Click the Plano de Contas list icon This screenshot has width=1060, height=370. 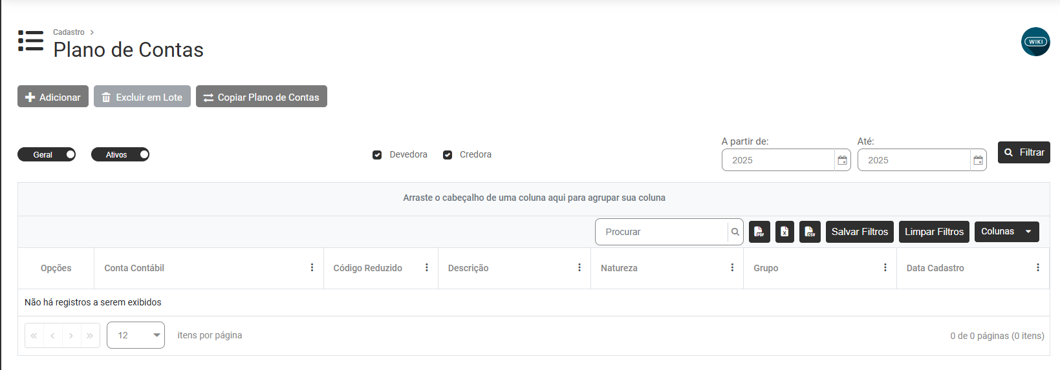click(30, 41)
